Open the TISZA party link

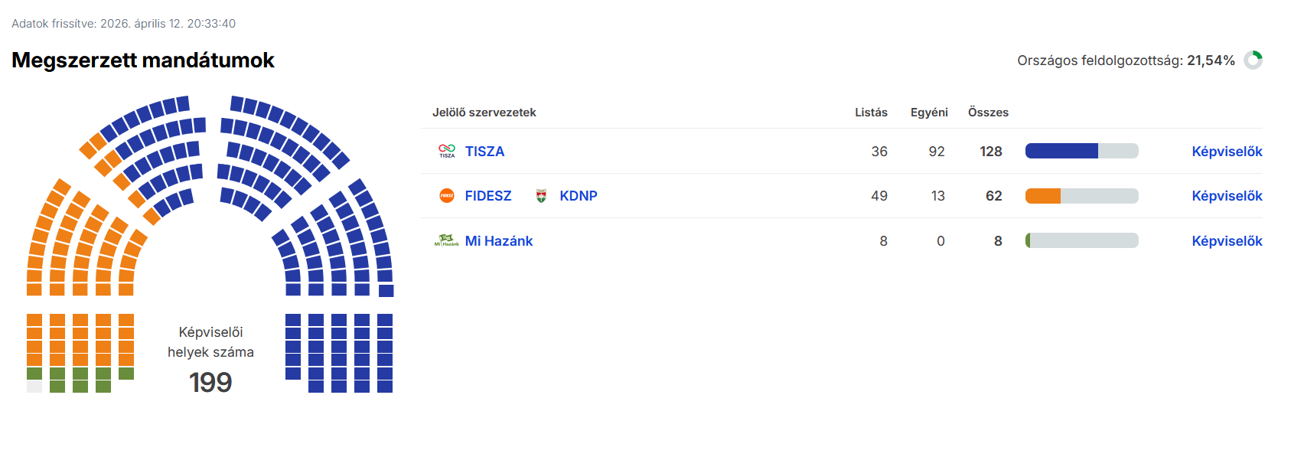coord(484,152)
